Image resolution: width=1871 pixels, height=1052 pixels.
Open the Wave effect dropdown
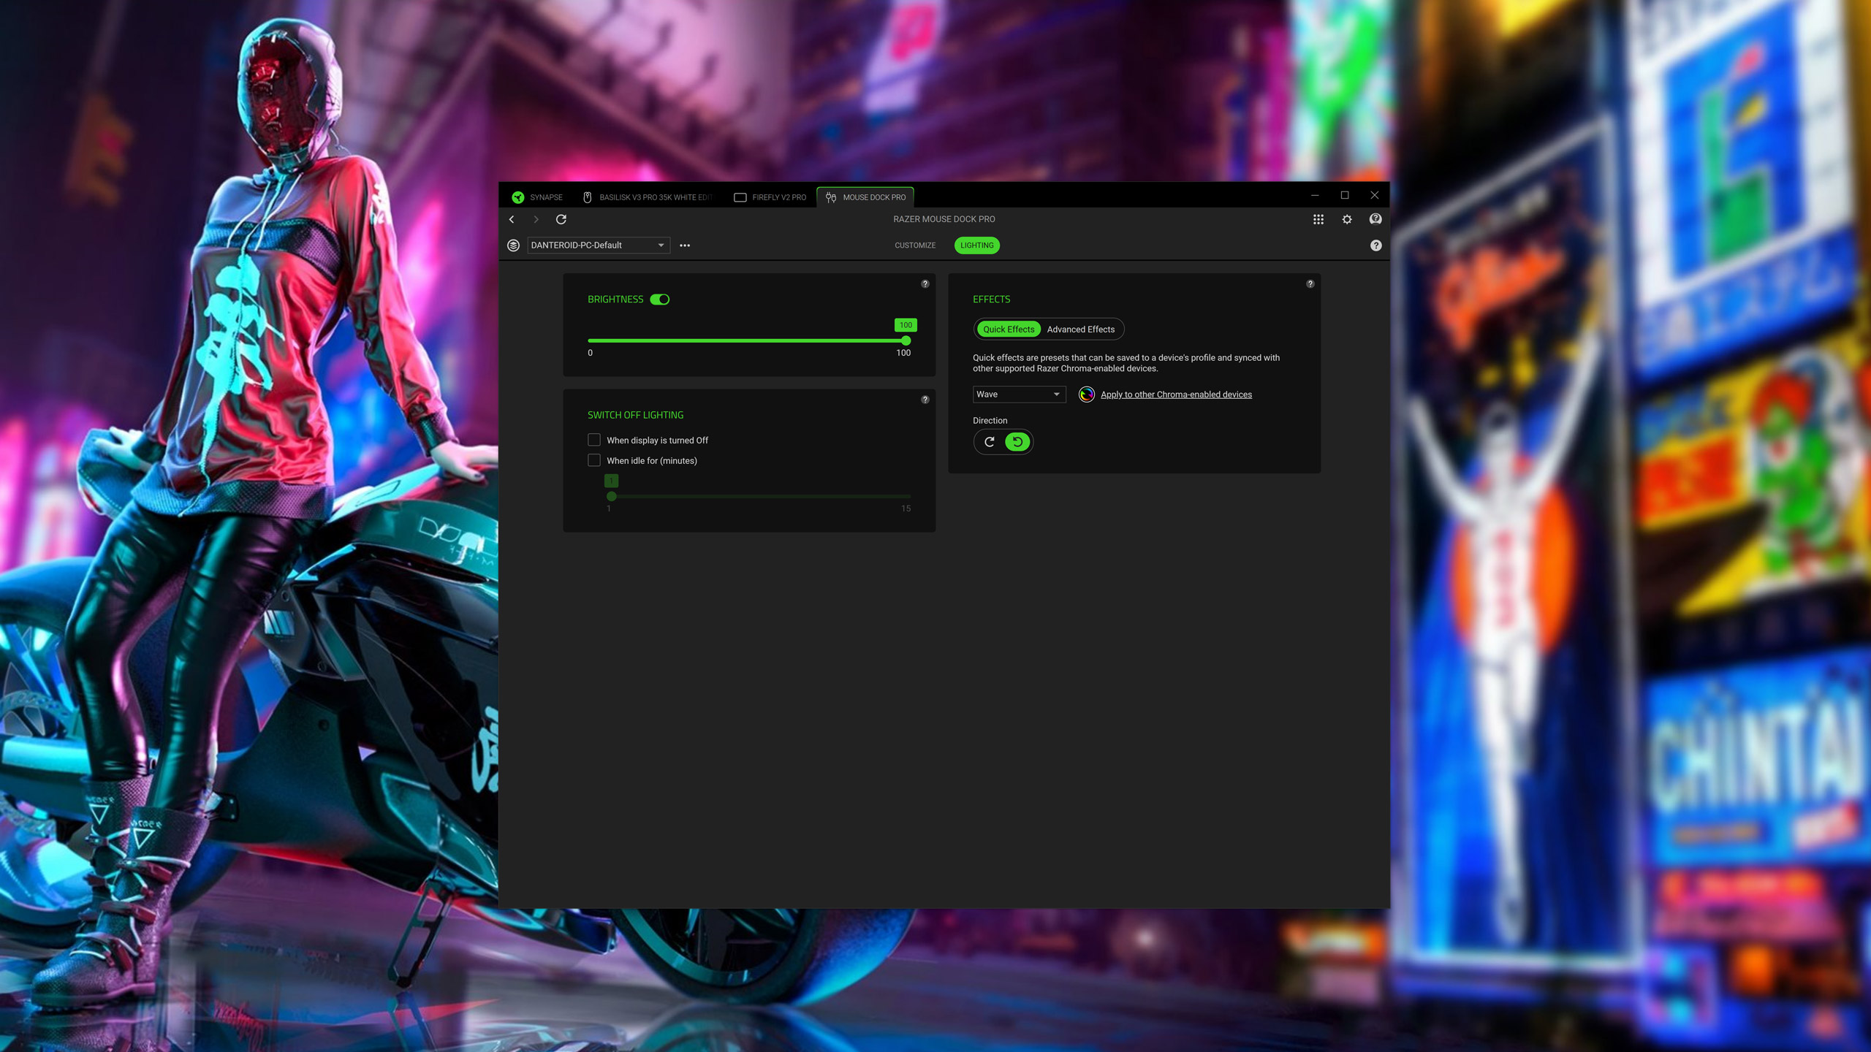pos(1019,394)
